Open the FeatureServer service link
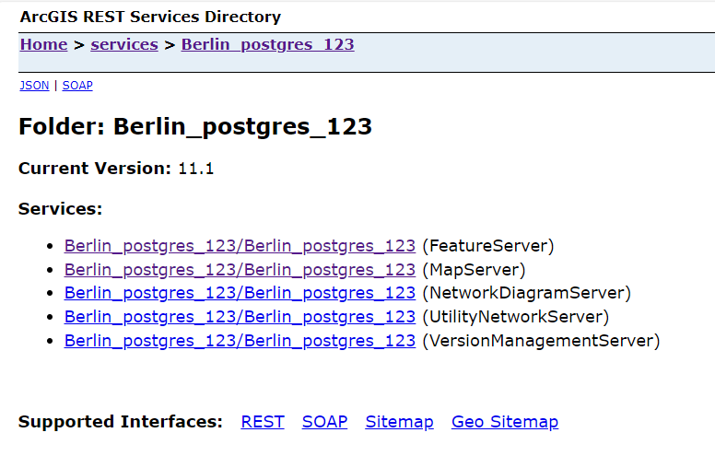Viewport: 715px width, 456px height. [x=240, y=246]
